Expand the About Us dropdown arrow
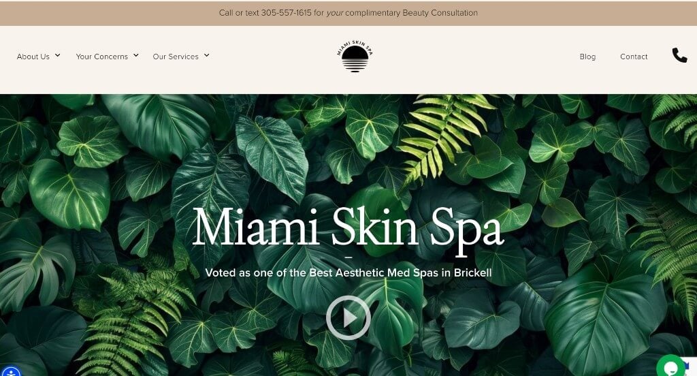 click(57, 56)
